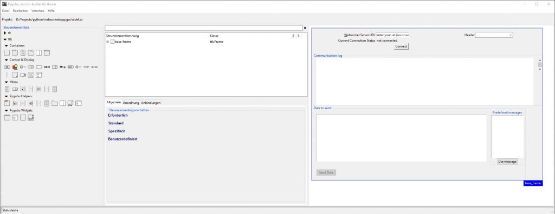The height and width of the screenshot is (214, 555).
Task: Pick the Labelframe container icon
Action: (15, 52)
